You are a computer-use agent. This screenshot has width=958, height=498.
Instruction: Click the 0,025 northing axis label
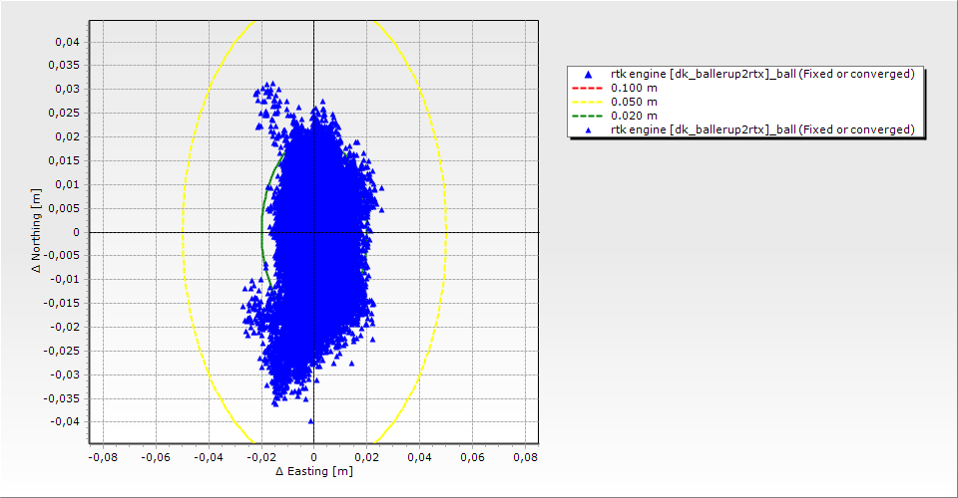(64, 113)
